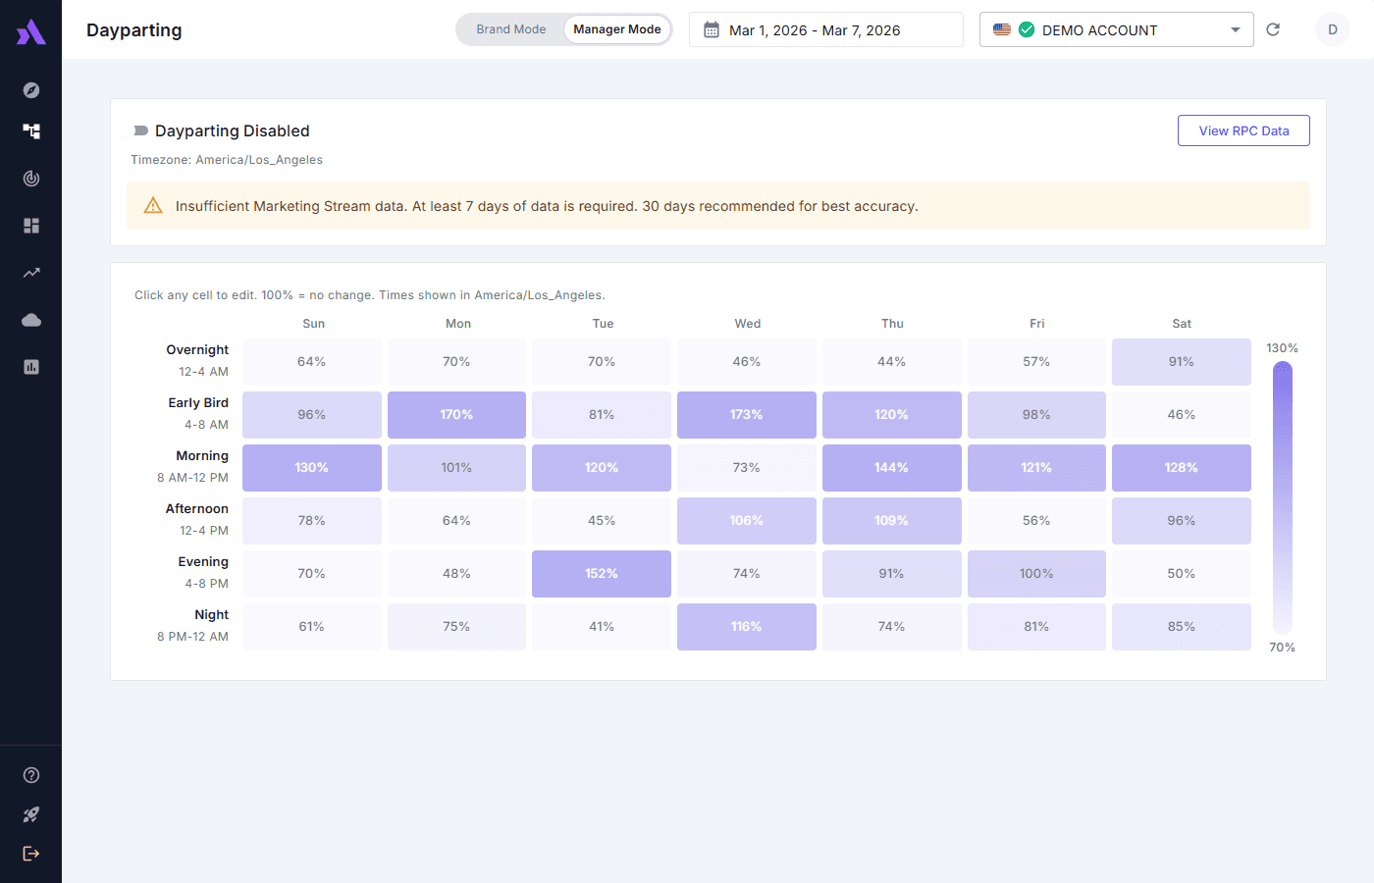The height and width of the screenshot is (883, 1374).
Task: Edit the Friday Overnight 57% cell
Action: pos(1036,362)
